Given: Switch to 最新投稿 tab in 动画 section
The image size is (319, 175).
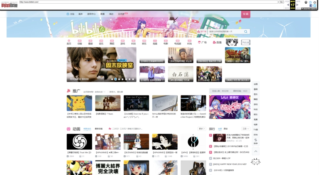Looking at the screenshot, I should click(99, 129).
